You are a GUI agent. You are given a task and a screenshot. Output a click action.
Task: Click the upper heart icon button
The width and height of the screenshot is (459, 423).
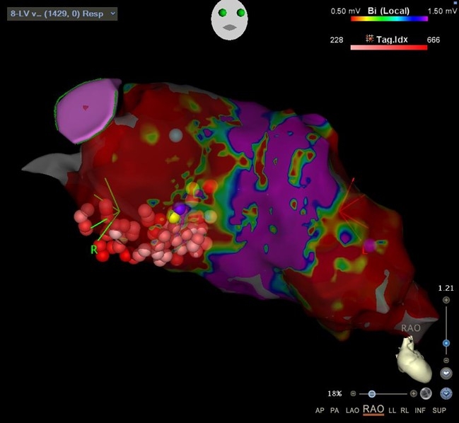coord(446,373)
